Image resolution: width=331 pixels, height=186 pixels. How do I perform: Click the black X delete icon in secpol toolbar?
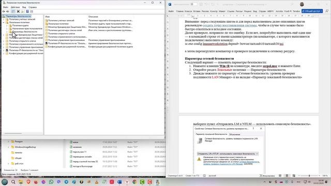18,11
